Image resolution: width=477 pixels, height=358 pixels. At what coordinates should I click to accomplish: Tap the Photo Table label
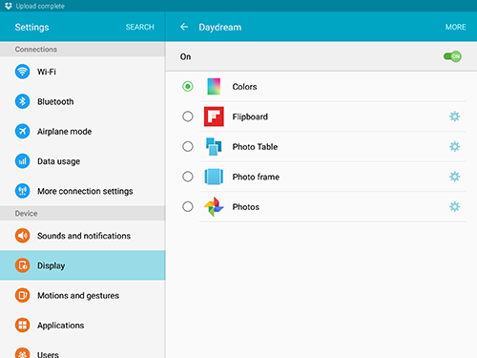pos(255,147)
